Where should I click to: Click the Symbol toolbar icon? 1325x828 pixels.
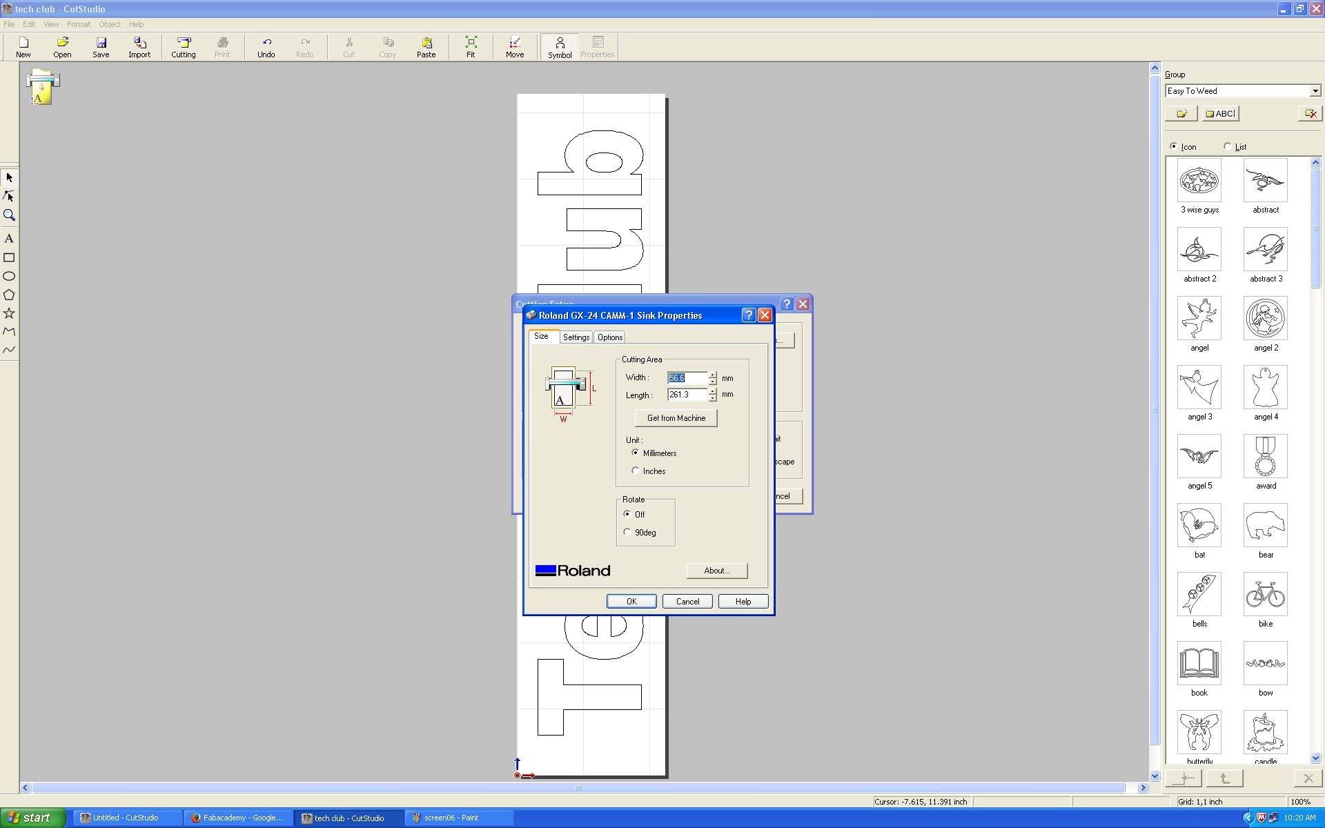[560, 47]
